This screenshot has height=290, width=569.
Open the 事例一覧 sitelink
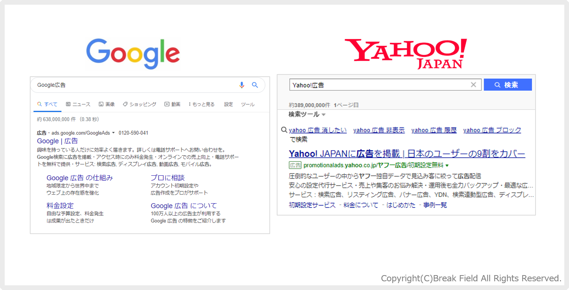point(435,205)
